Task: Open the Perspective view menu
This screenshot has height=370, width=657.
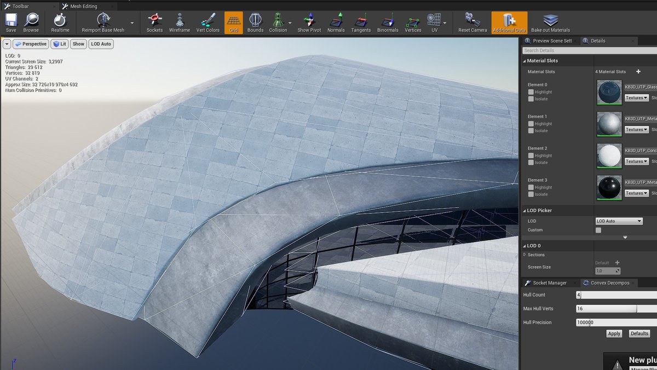Action: click(31, 44)
